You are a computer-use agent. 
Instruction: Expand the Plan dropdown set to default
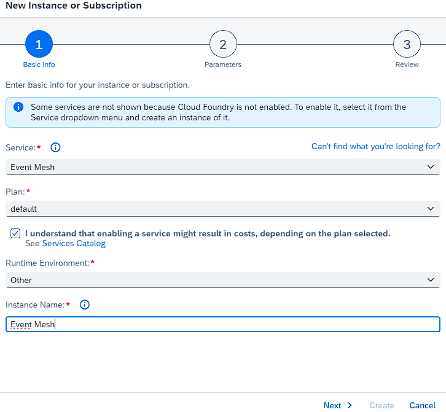[x=222, y=209]
